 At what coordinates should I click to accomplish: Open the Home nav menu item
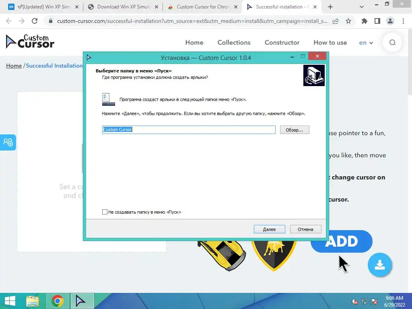[x=194, y=43]
